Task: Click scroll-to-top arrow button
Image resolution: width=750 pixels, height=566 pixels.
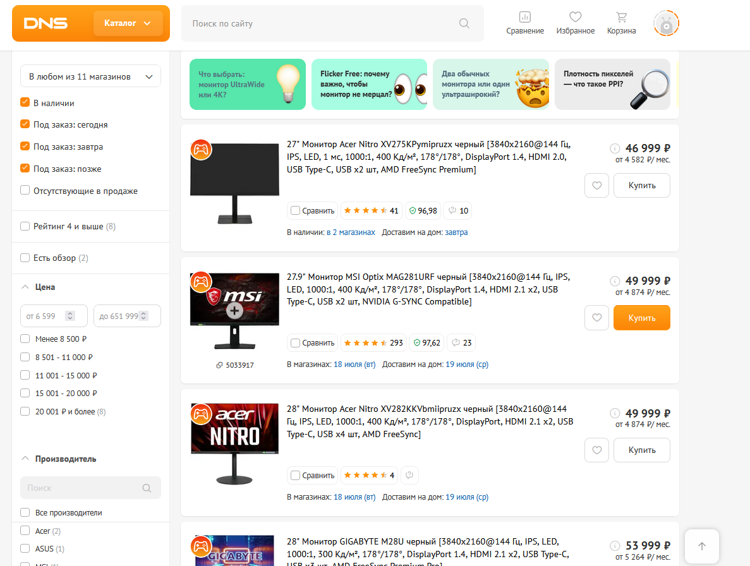Action: (701, 546)
